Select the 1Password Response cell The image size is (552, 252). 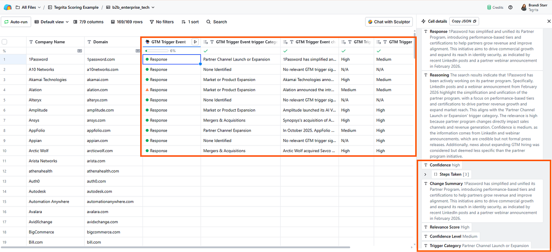[x=172, y=59]
